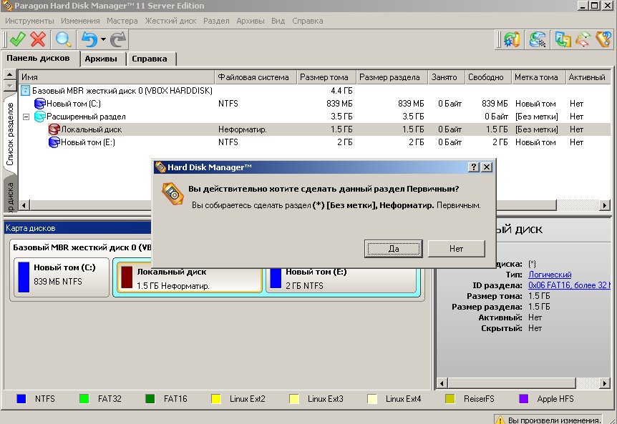
Task: Click the blue NTFS color legend swatch
Action: [22, 398]
